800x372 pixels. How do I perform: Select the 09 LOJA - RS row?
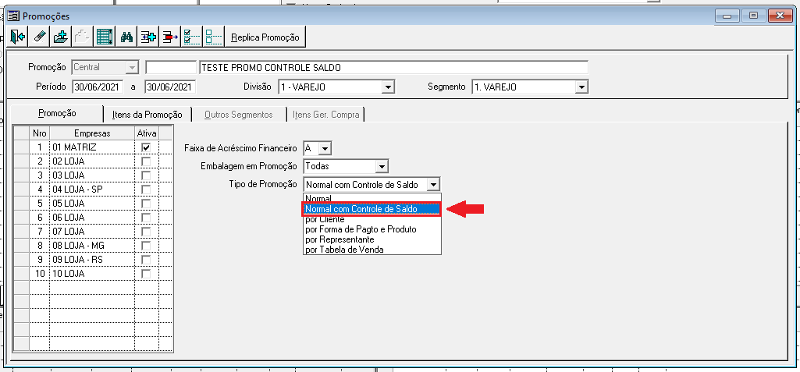click(92, 260)
